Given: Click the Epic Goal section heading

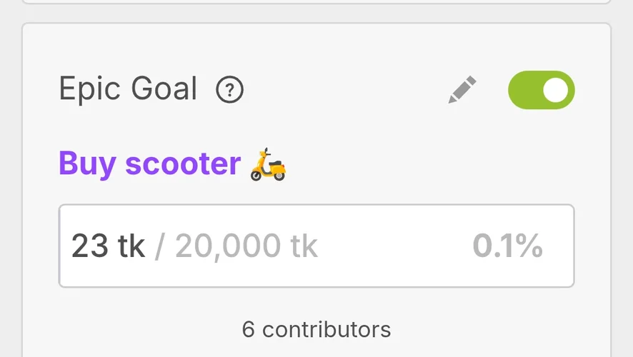Looking at the screenshot, I should [128, 90].
